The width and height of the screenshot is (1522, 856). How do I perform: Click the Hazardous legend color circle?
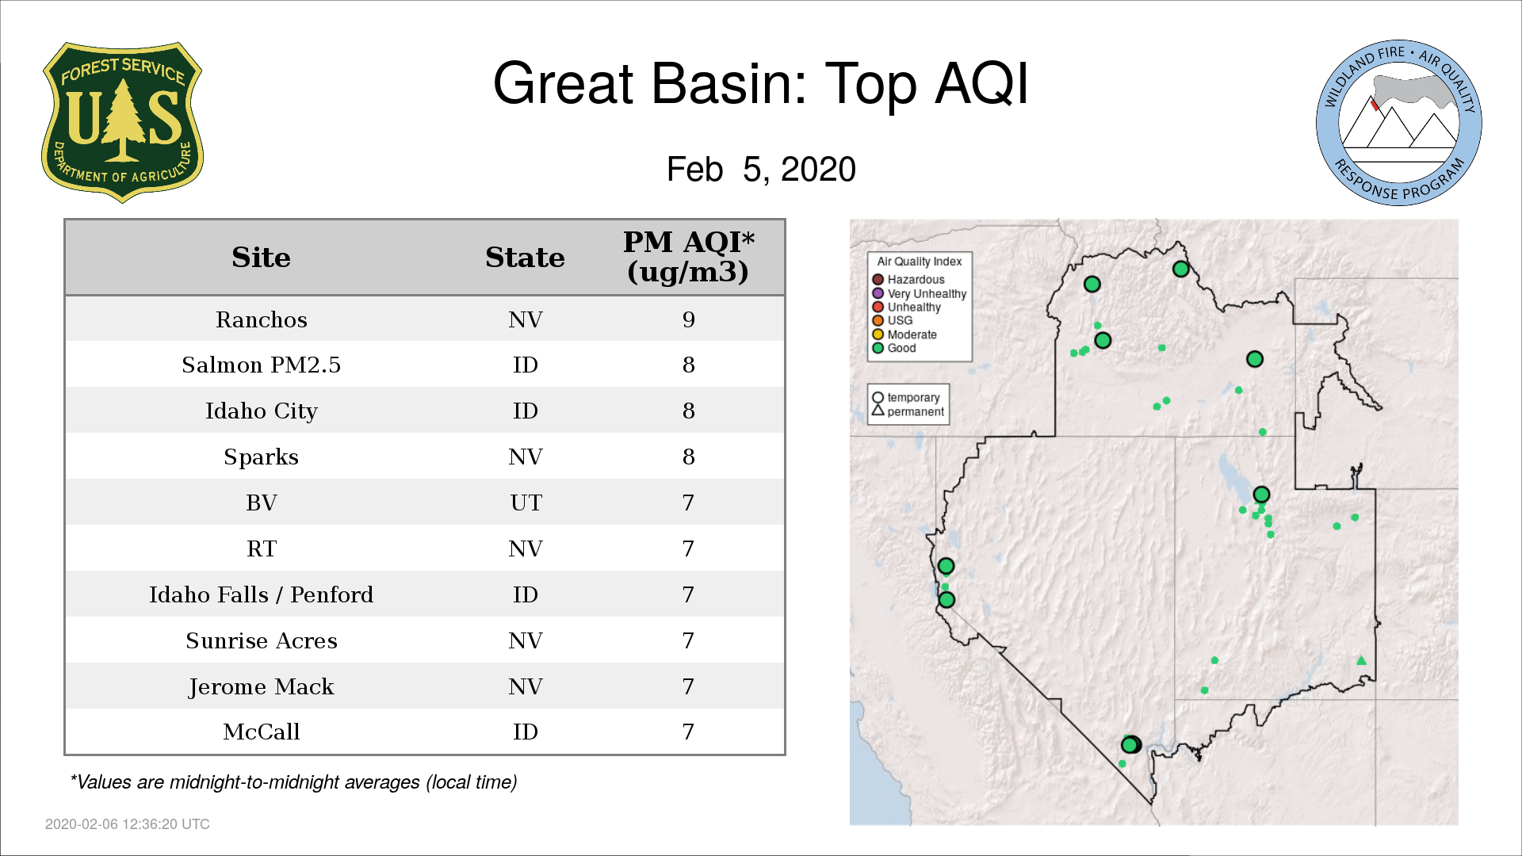(x=878, y=280)
